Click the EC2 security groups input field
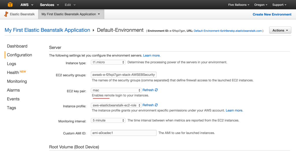Image resolution: width=296 pixels, height=153 pixels. pos(124,74)
